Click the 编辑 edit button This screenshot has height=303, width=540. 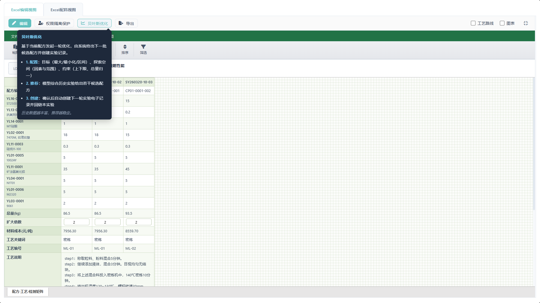coord(20,23)
